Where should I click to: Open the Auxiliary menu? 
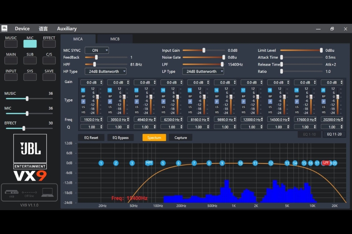[67, 29]
